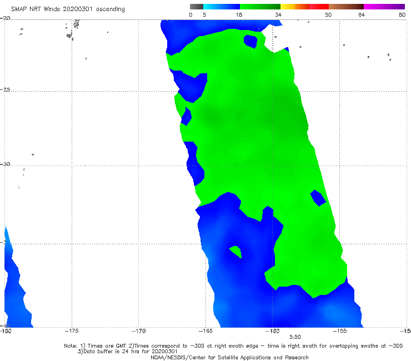411x361 pixels.
Task: Click the color bar label '50'
Action: [x=328, y=14]
